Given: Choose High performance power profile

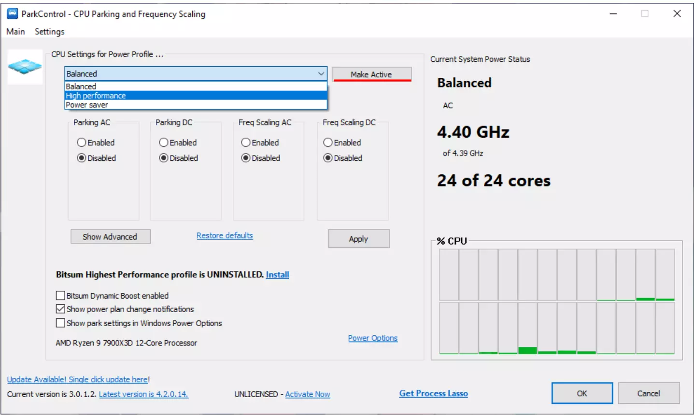Looking at the screenshot, I should click(196, 96).
